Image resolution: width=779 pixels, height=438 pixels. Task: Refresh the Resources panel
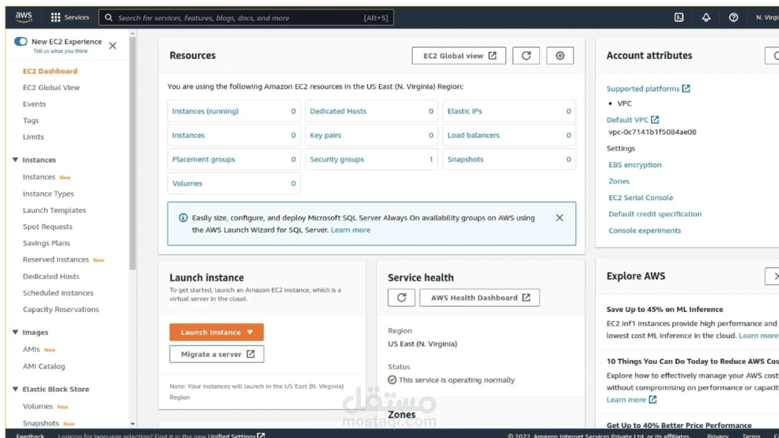click(x=526, y=55)
